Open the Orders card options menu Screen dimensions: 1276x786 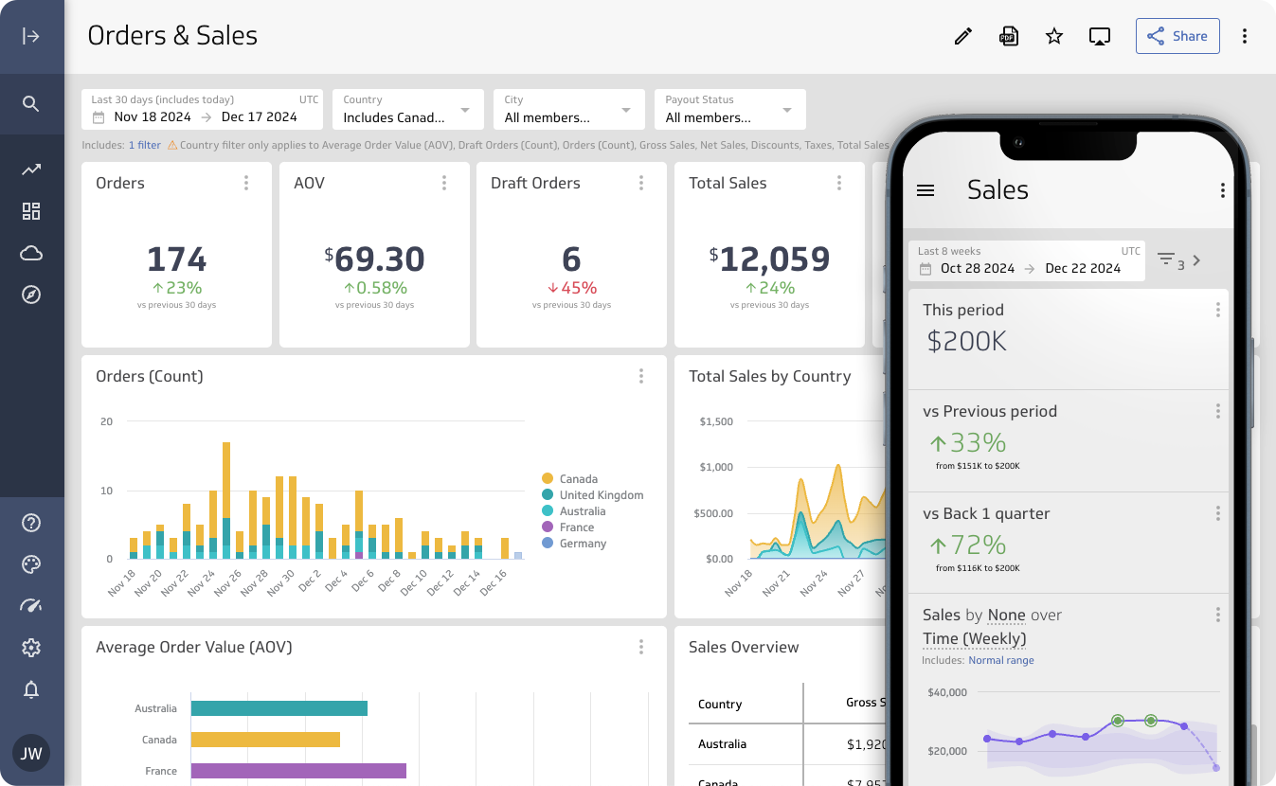pyautogui.click(x=247, y=183)
